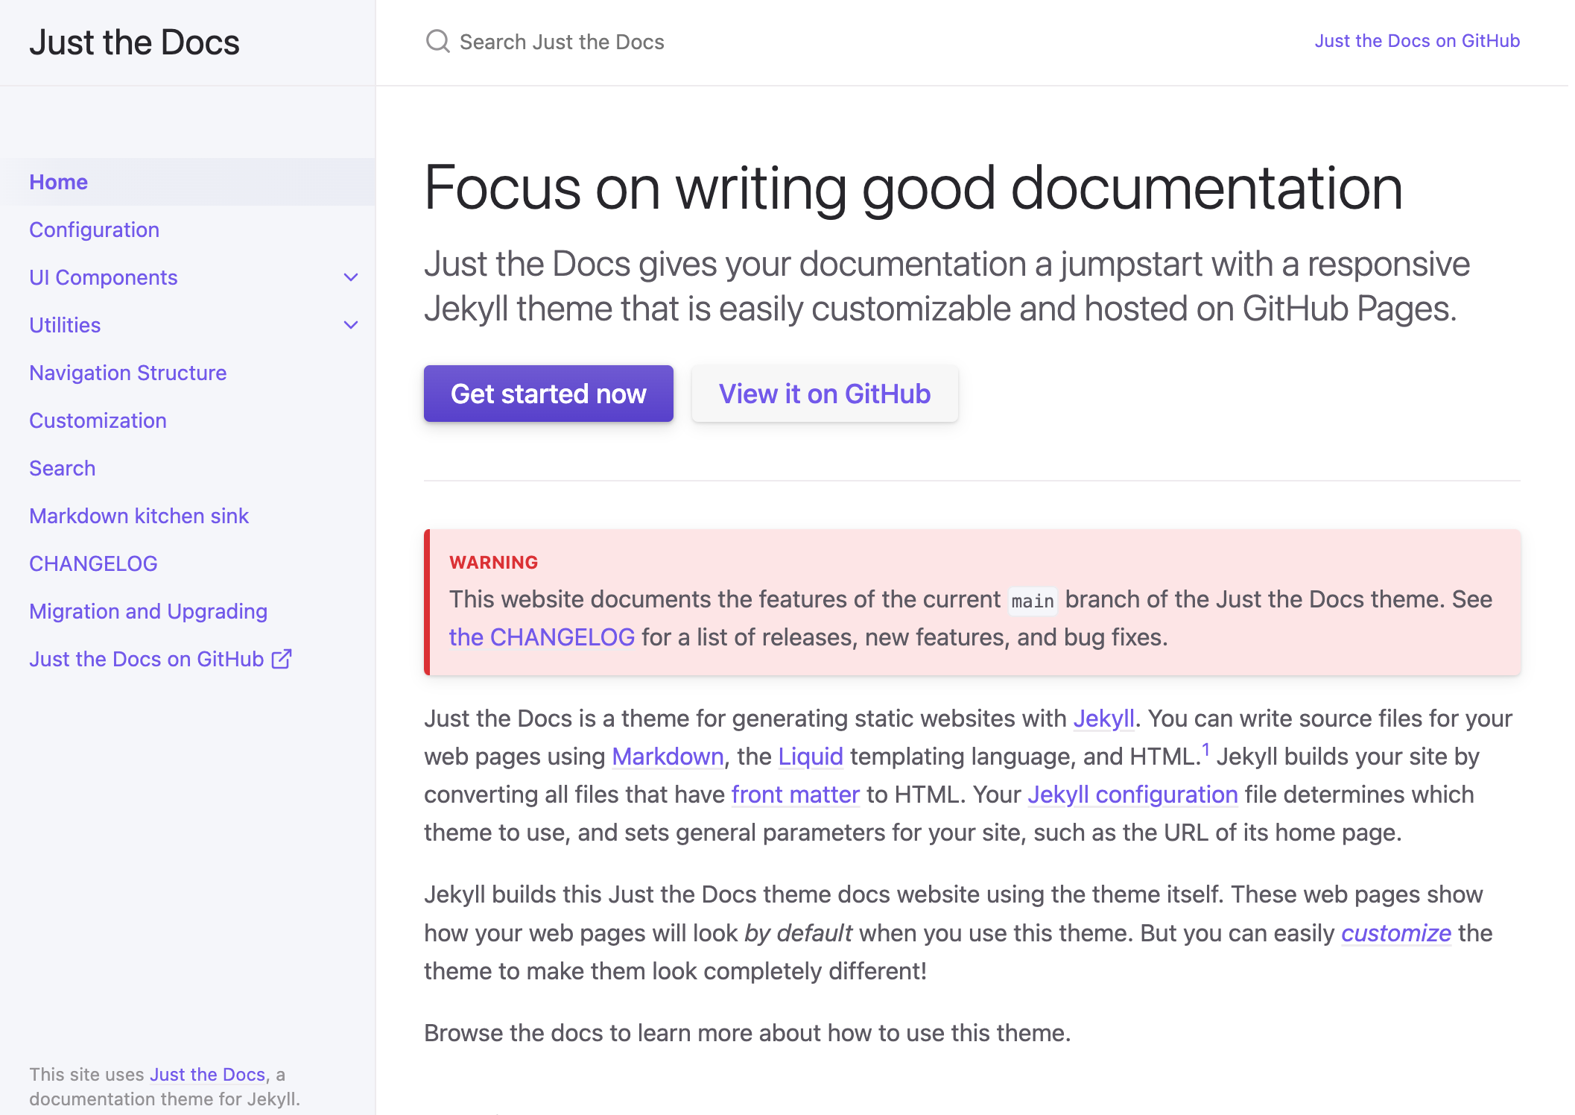This screenshot has width=1575, height=1115.
Task: Click the footnote 1 superscript
Action: pos(1205,750)
